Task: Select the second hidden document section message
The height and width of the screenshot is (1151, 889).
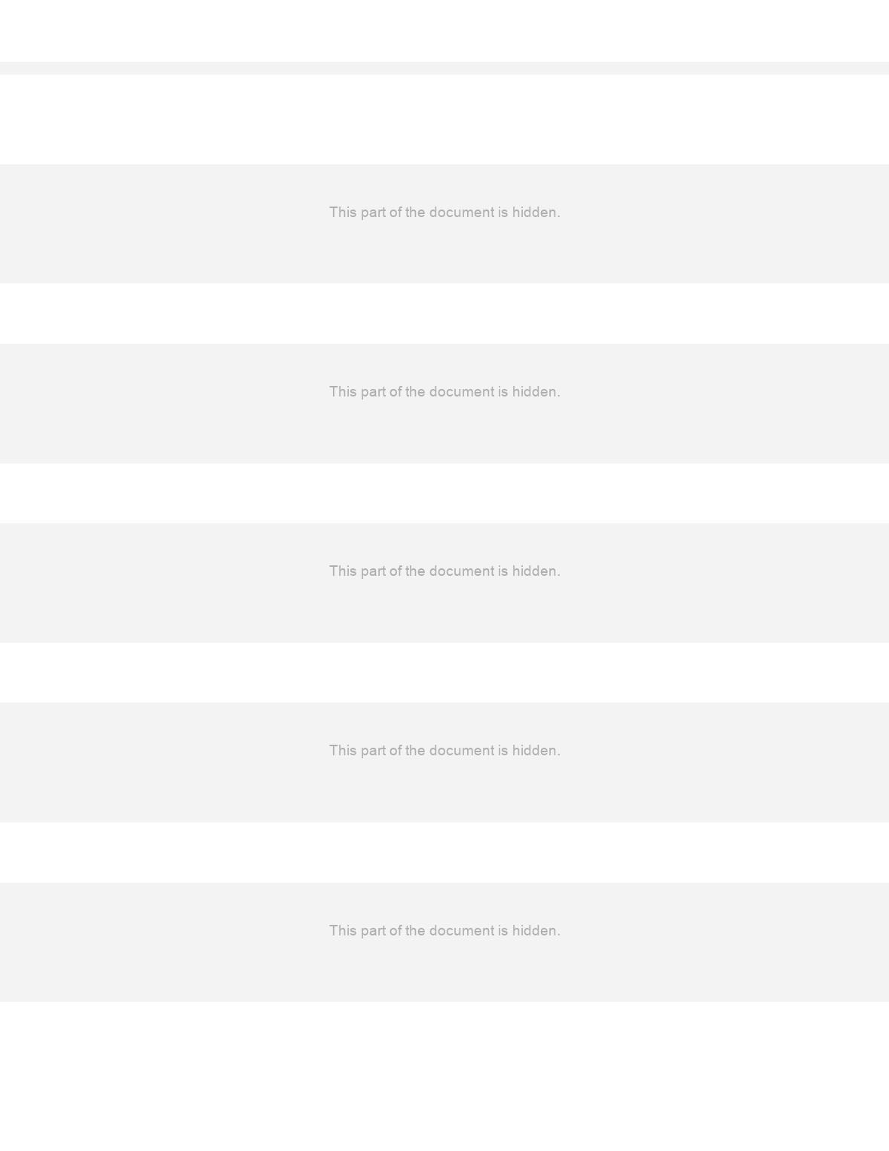Action: coord(444,392)
